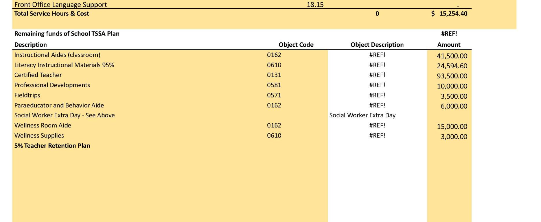Select the total hours value 0
The image size is (541, 222).
[377, 14]
